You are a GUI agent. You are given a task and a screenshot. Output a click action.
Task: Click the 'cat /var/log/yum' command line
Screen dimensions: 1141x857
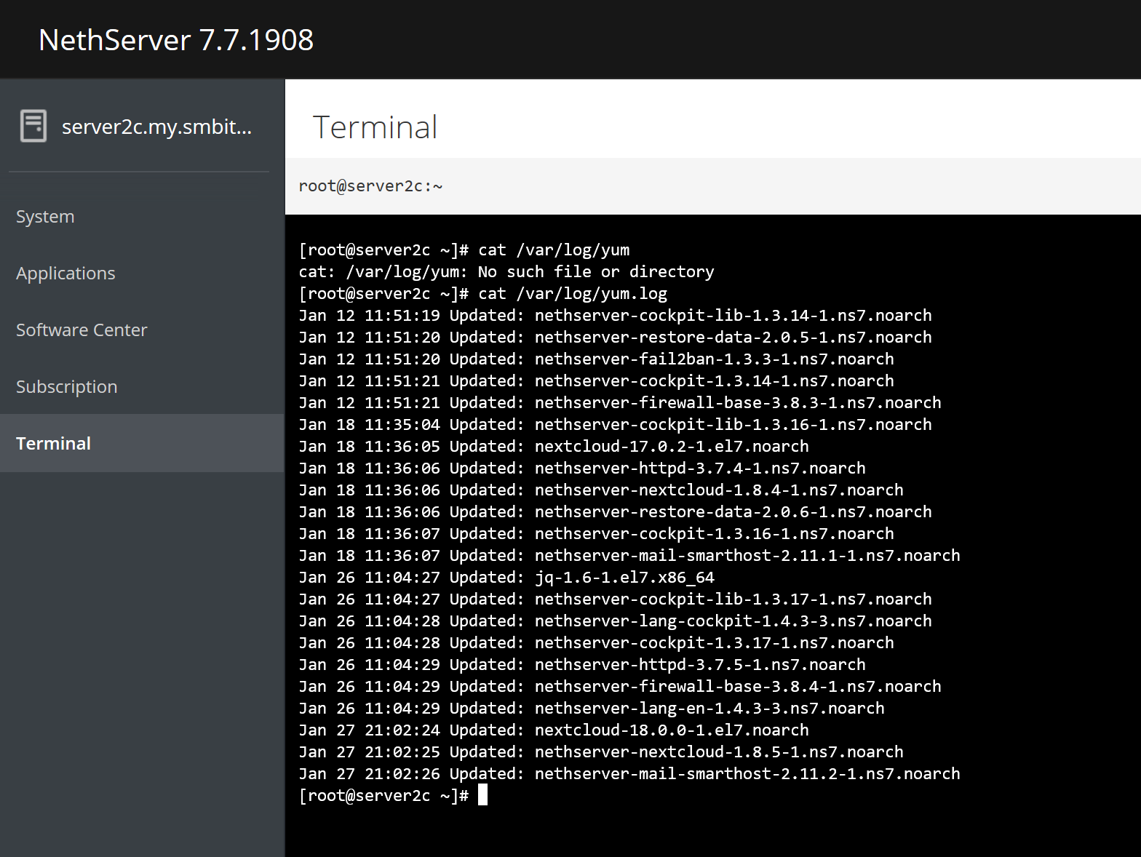click(464, 250)
